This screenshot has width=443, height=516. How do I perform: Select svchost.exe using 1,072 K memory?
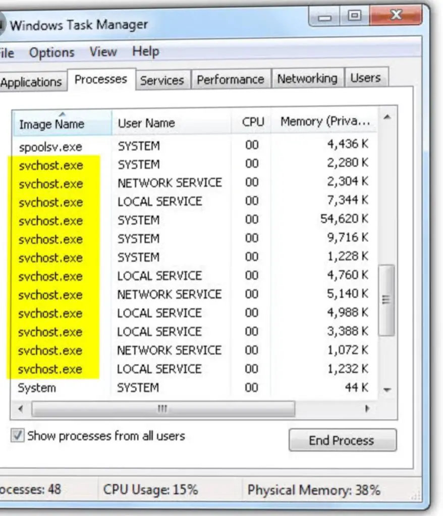coord(194,350)
